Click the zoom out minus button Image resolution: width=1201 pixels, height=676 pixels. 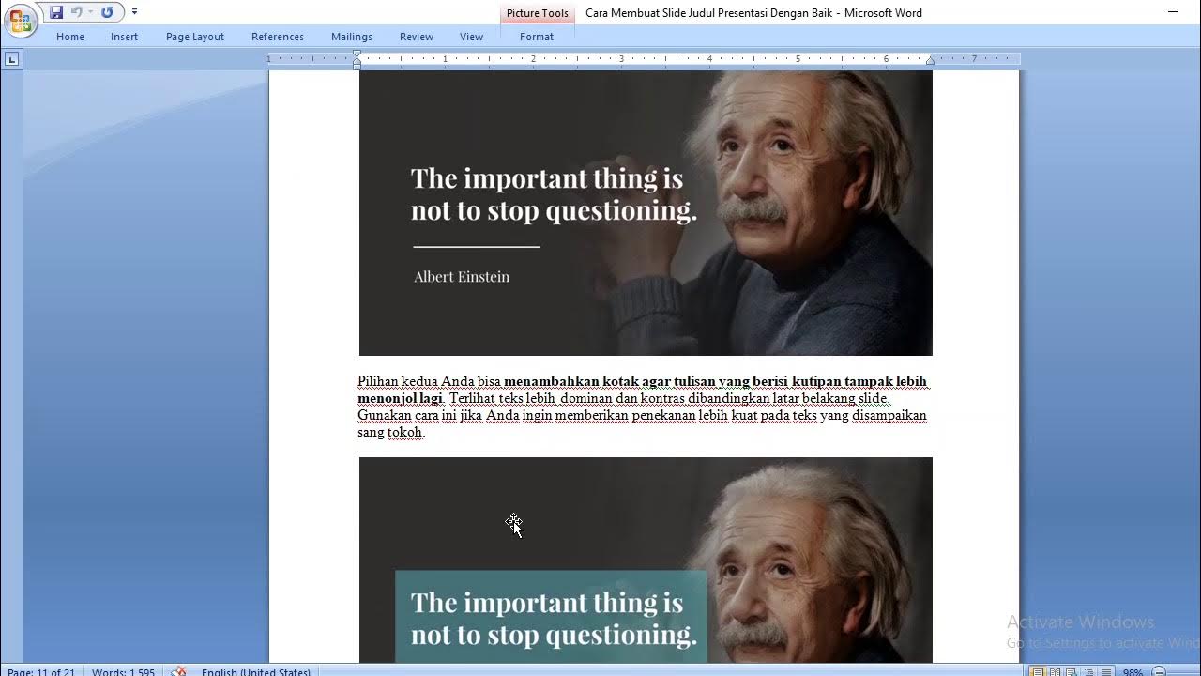point(1159,672)
